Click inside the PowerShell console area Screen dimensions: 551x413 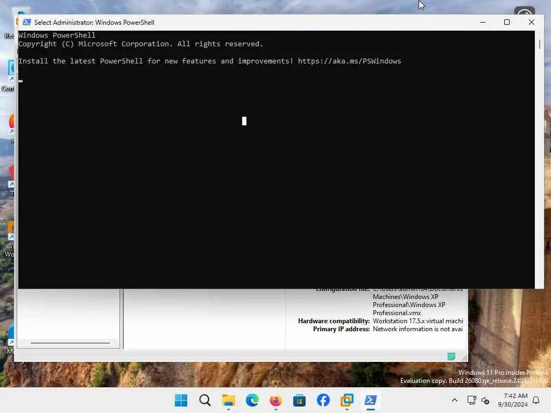(x=276, y=159)
